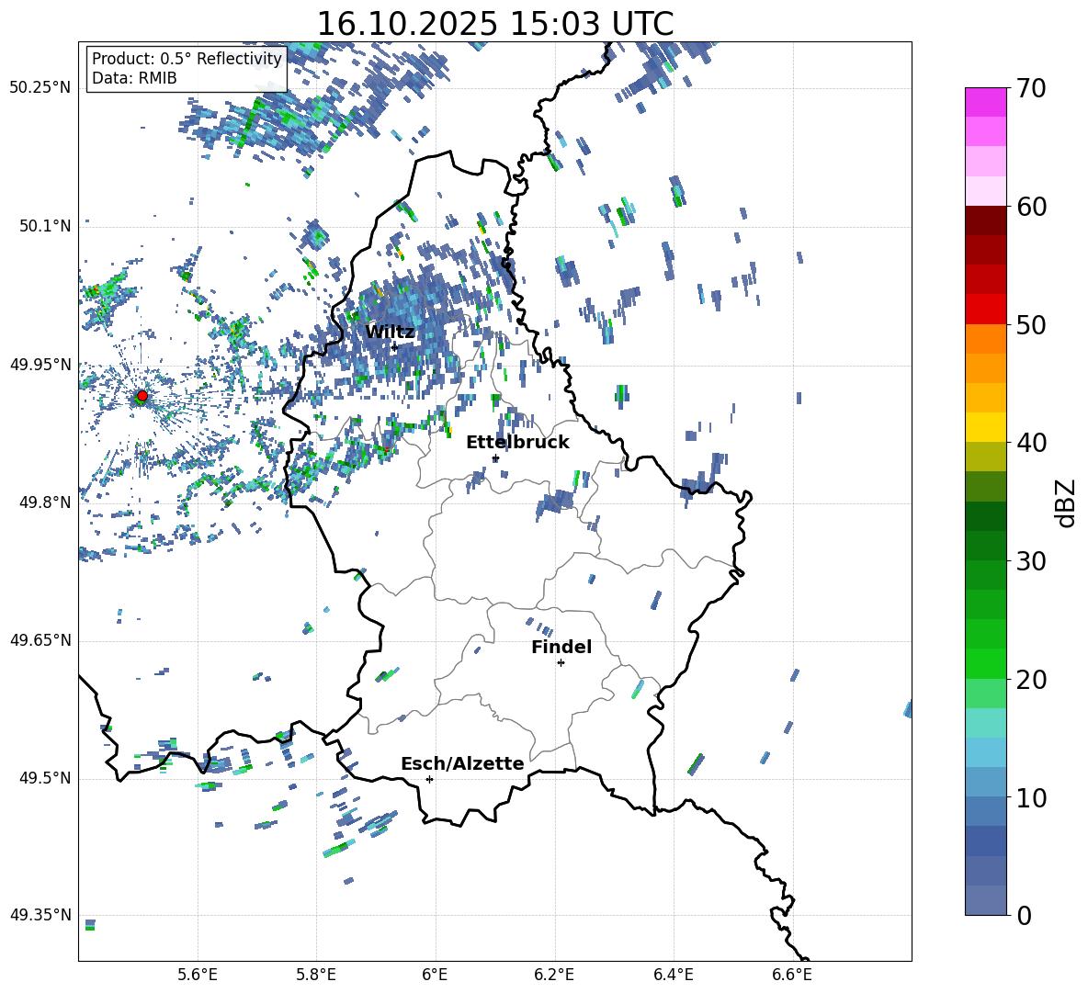Click the Esch/Alzette location cross marker
The image size is (1088, 993).
click(x=429, y=779)
